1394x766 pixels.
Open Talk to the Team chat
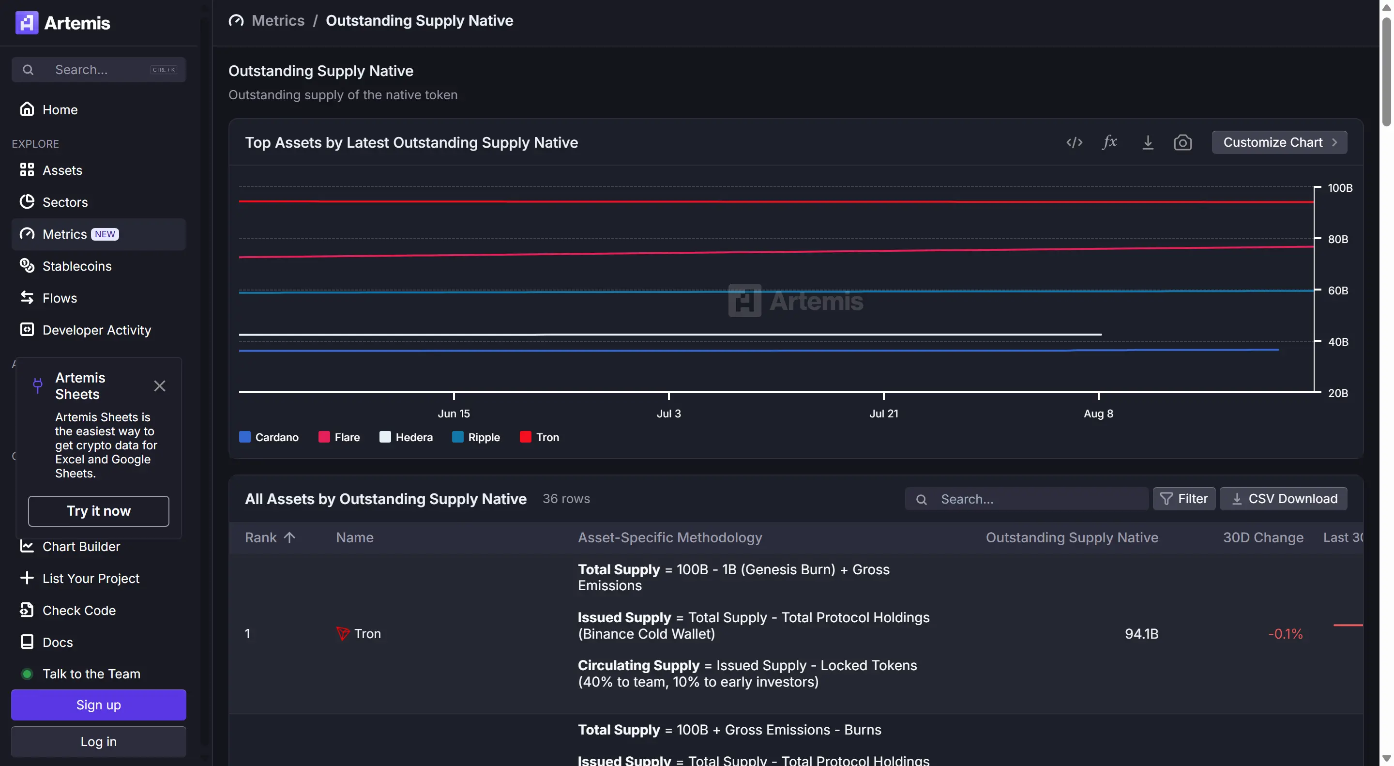pos(91,674)
